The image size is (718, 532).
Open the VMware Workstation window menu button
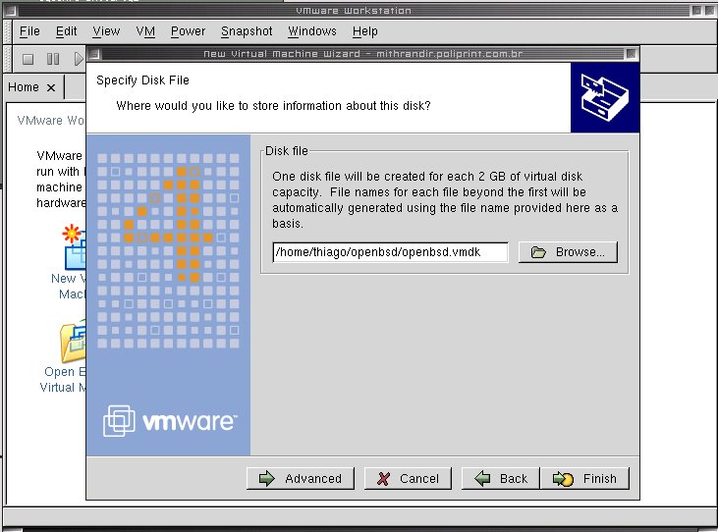[x=11, y=10]
